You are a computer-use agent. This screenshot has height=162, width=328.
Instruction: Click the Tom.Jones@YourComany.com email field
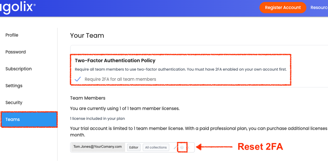coord(98,147)
